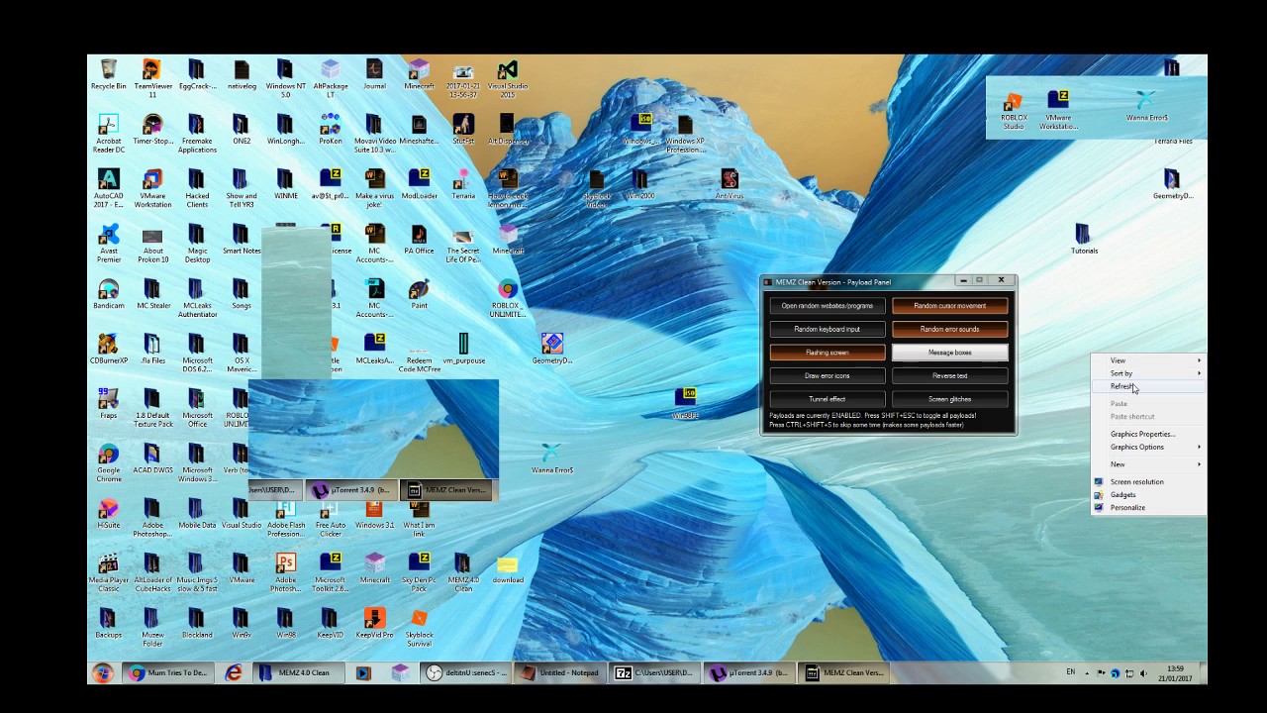Switch to Untitled - Notepad taskbar button
1267x713 pixels.
point(561,673)
